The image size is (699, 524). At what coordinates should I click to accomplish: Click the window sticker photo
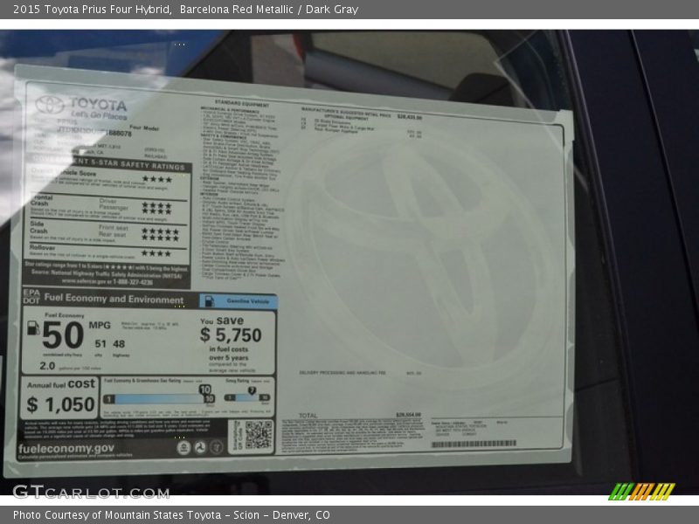tap(349, 262)
